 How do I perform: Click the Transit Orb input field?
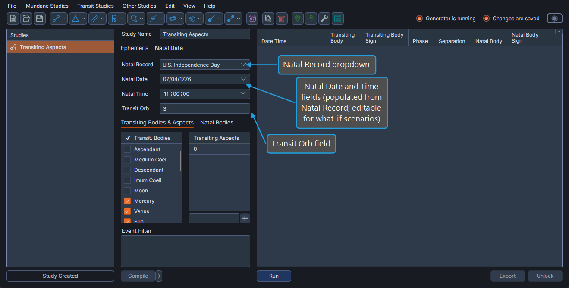tap(205, 108)
